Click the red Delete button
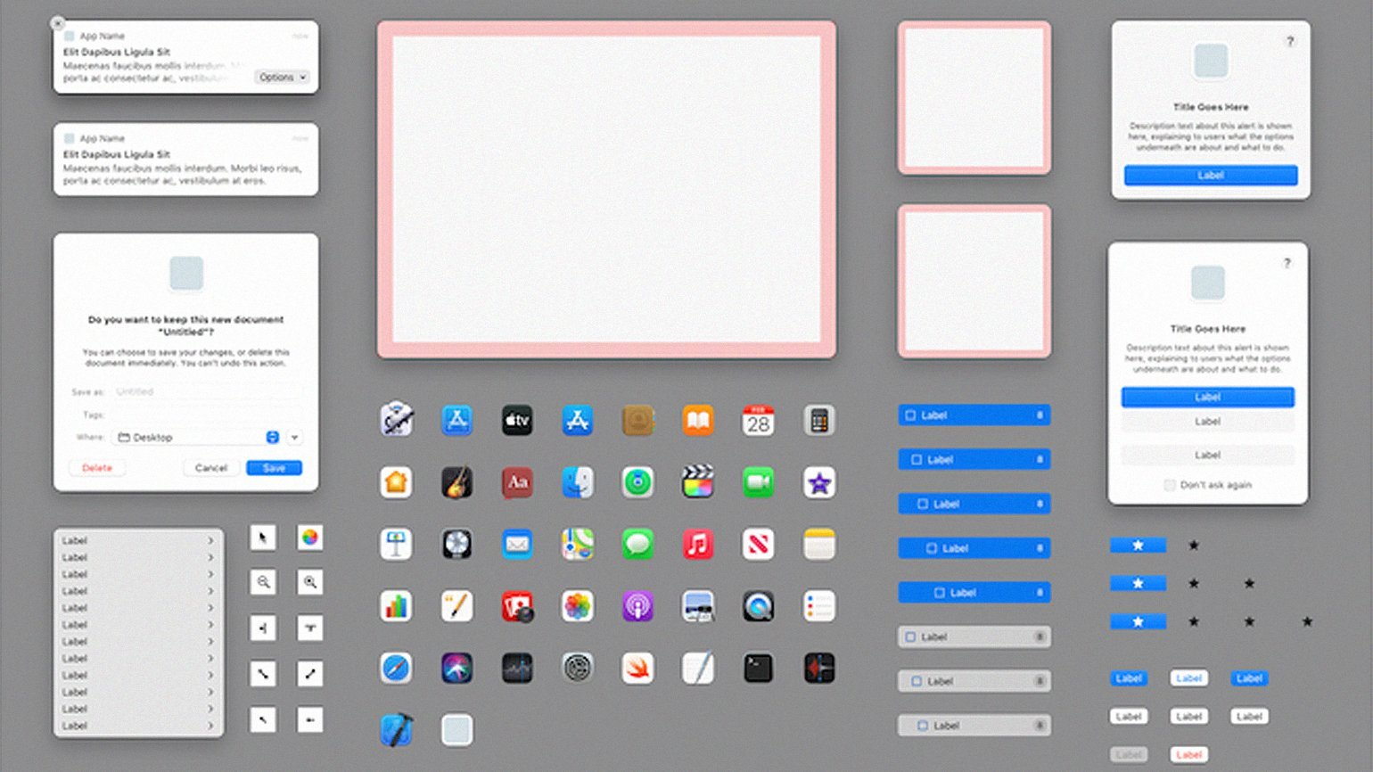 coord(97,468)
